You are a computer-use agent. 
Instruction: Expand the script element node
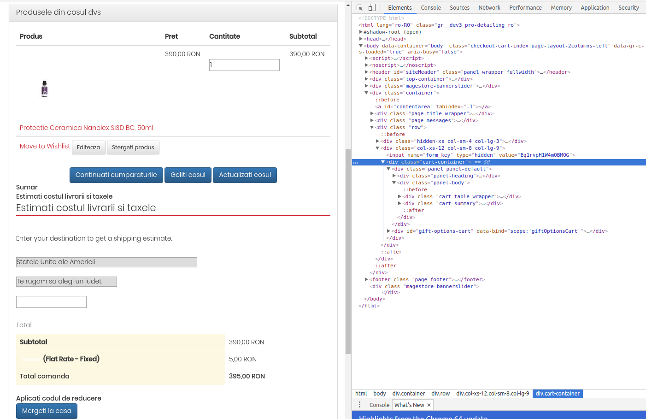coord(366,58)
